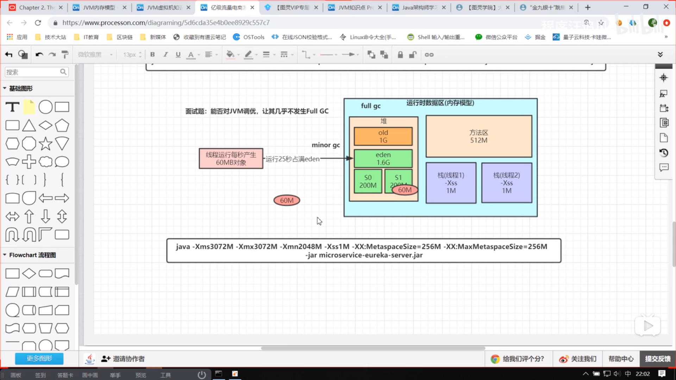Focus the shape search field
The image size is (676, 380).
pyautogui.click(x=36, y=72)
